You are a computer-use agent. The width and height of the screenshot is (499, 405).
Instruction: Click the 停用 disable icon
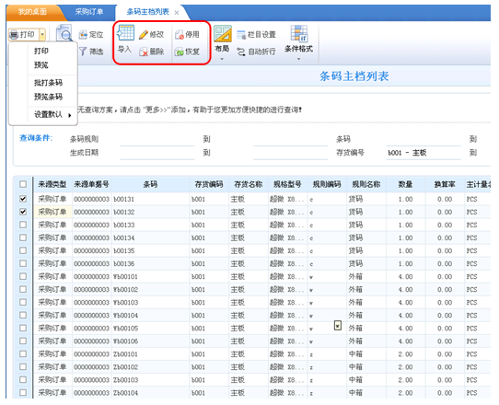tap(180, 34)
